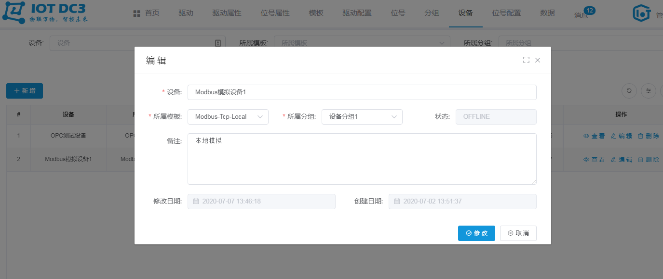Switch to the 数据 navigation tab
Screen dimensions: 663x279
pos(547,13)
